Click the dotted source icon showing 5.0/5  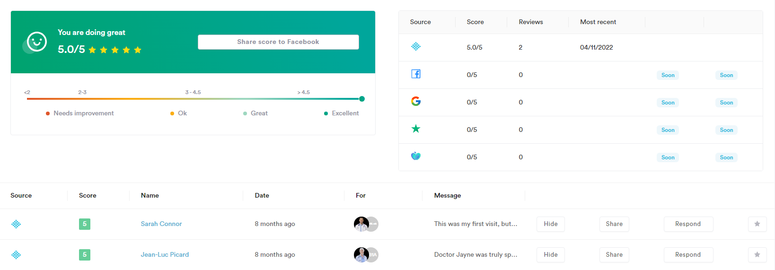pyautogui.click(x=415, y=47)
